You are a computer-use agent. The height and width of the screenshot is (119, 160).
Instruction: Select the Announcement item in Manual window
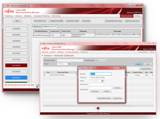click(127, 16)
